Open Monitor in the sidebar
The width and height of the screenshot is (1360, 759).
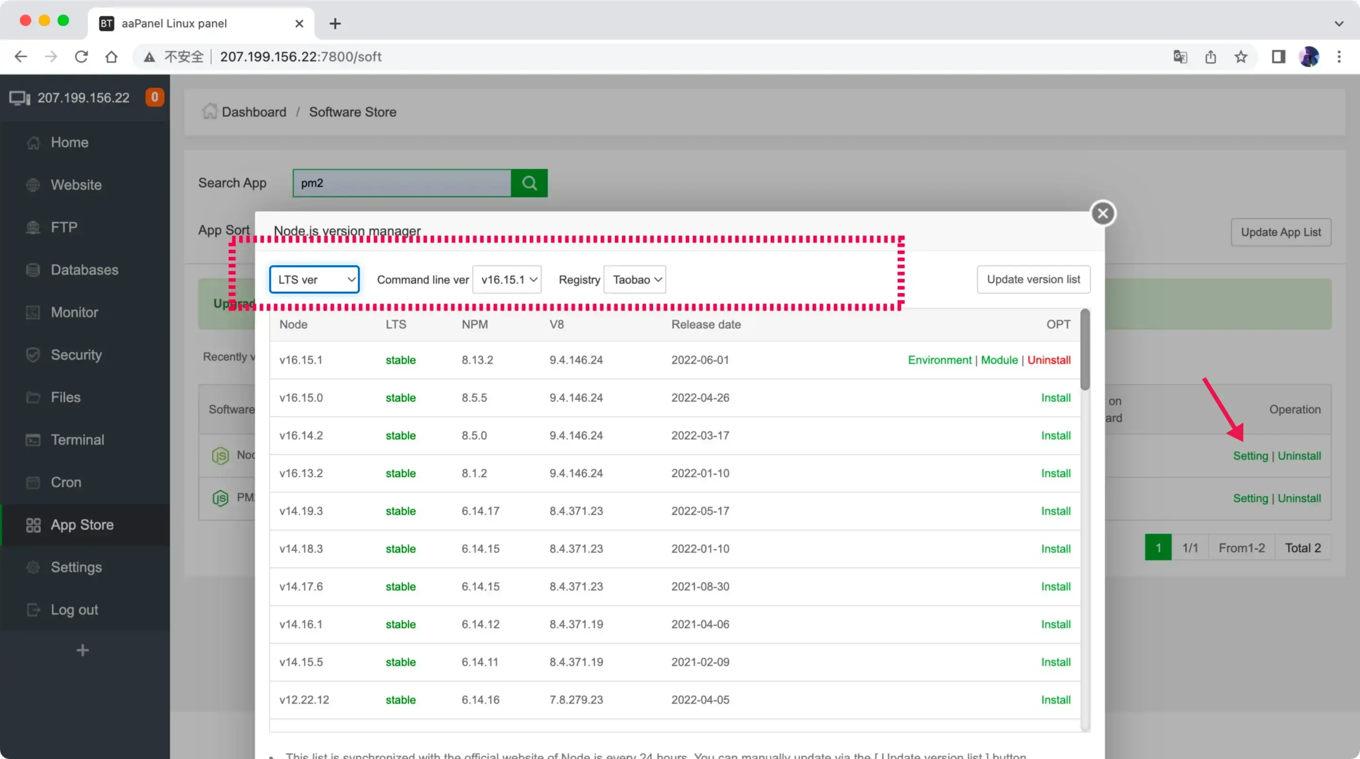tap(75, 312)
